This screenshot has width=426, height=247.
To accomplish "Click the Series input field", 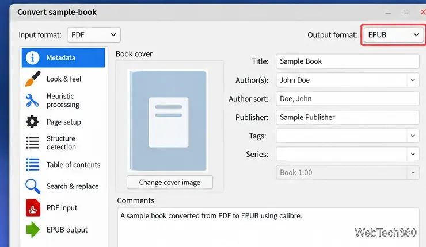I will tap(341, 154).
